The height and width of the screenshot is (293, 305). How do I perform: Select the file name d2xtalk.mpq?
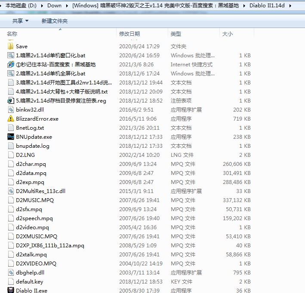pyautogui.click(x=31, y=254)
